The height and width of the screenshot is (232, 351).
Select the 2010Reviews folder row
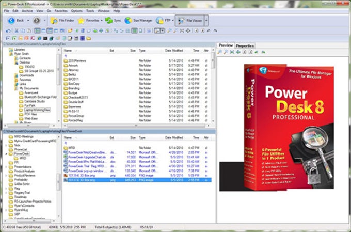[x=137, y=61]
